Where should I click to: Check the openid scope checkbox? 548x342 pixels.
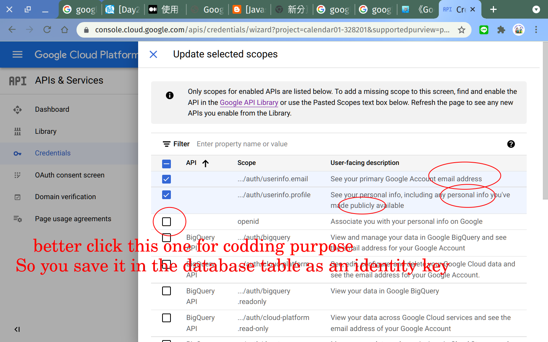[166, 222]
